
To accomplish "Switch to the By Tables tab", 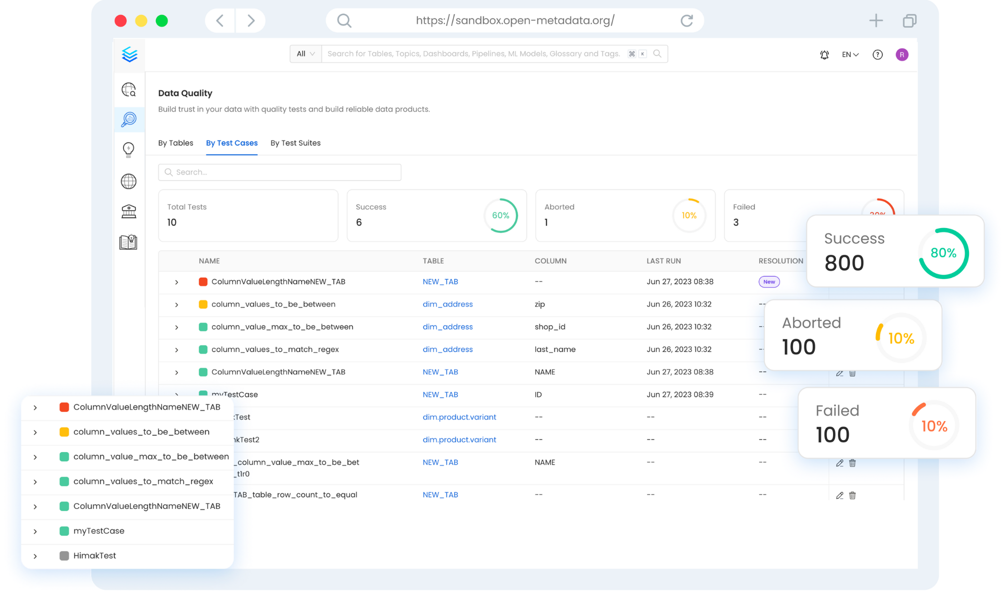I will 175,143.
